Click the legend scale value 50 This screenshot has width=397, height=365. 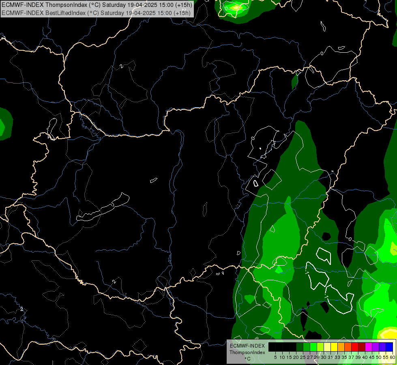pos(379,357)
